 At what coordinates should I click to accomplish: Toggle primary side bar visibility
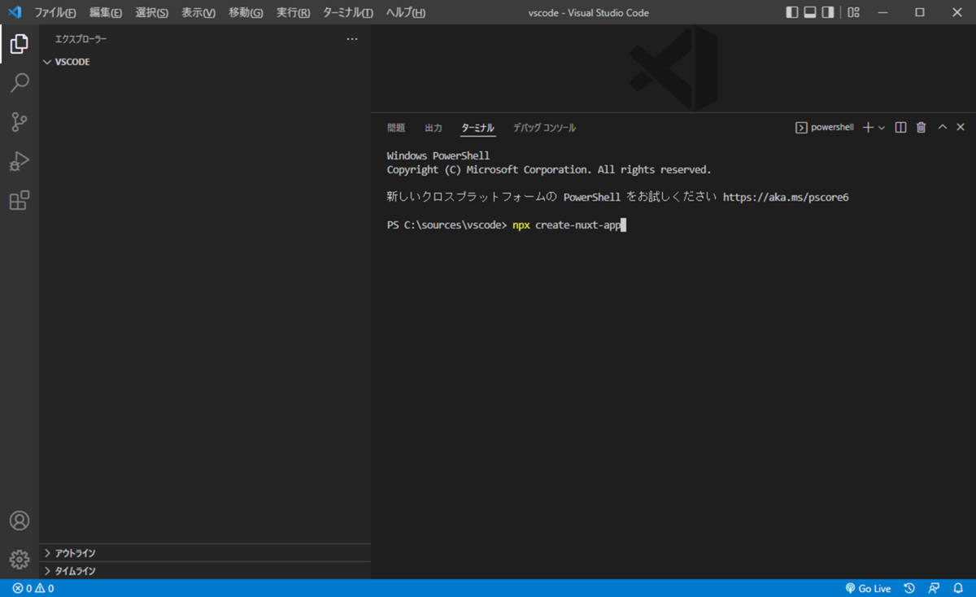tap(792, 12)
